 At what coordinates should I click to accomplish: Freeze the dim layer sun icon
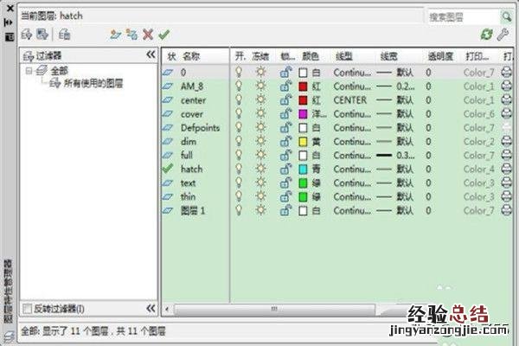coord(261,141)
